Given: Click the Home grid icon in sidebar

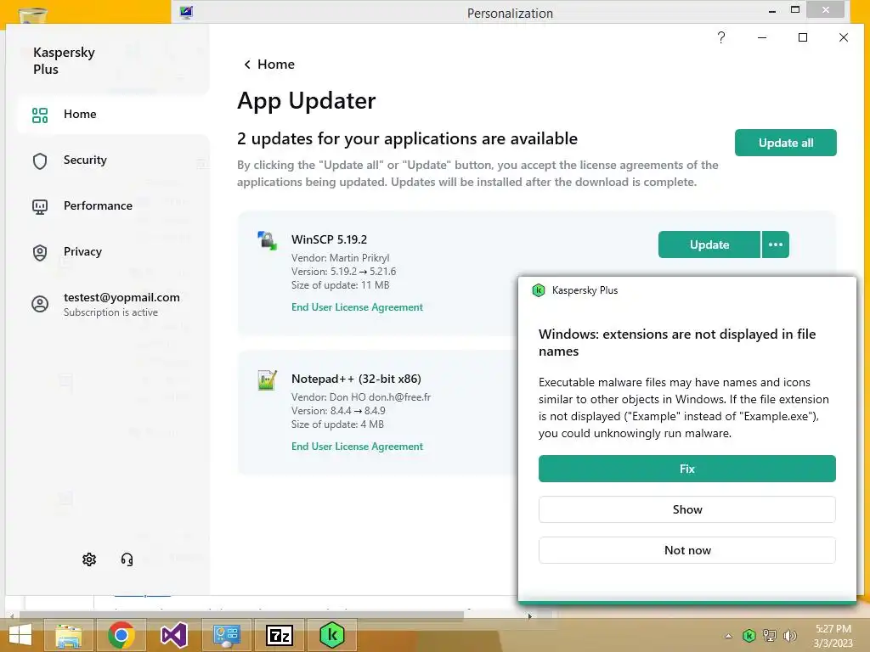Looking at the screenshot, I should [40, 115].
